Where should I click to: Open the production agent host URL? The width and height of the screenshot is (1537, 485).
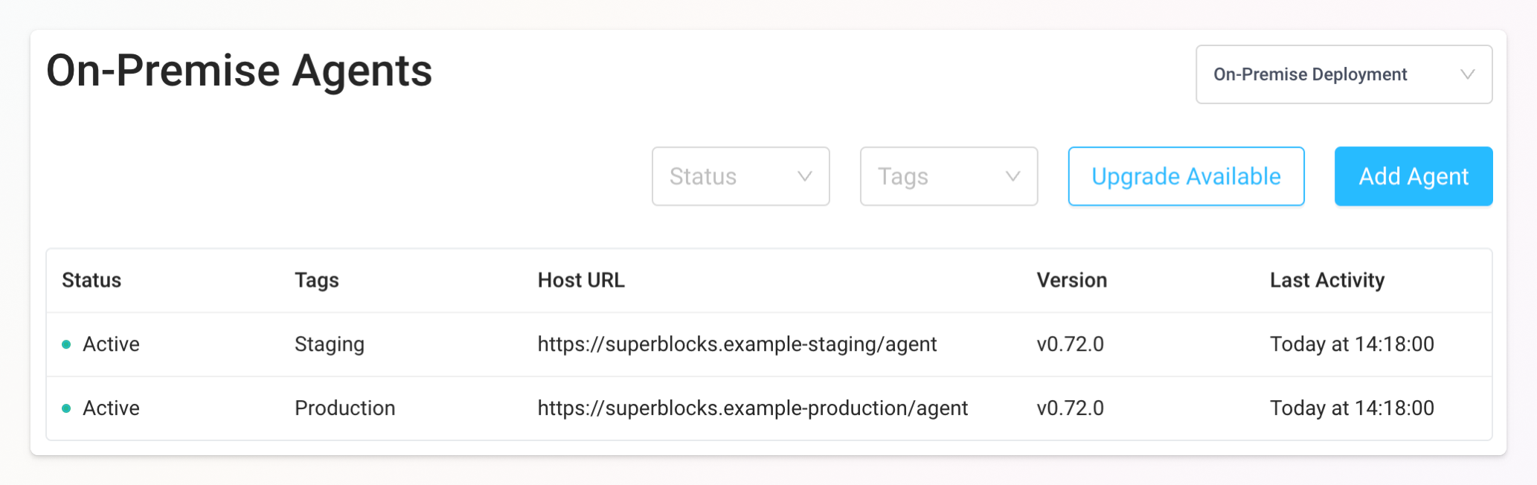pos(752,408)
